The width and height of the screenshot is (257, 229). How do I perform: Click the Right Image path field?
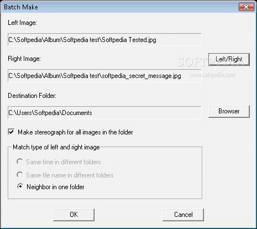point(104,76)
